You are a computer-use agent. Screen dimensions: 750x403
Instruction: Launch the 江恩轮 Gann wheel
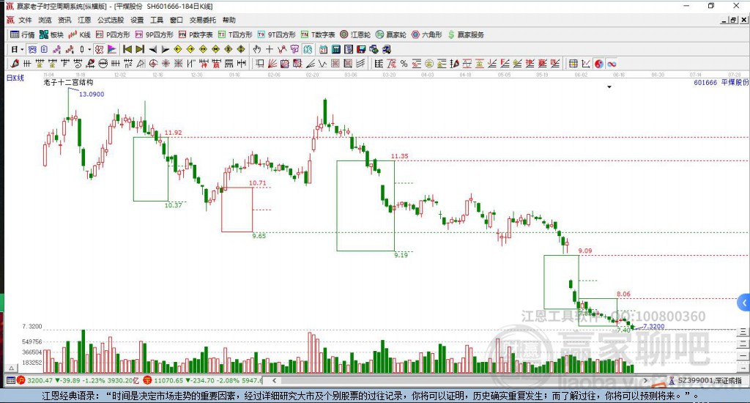click(355, 34)
